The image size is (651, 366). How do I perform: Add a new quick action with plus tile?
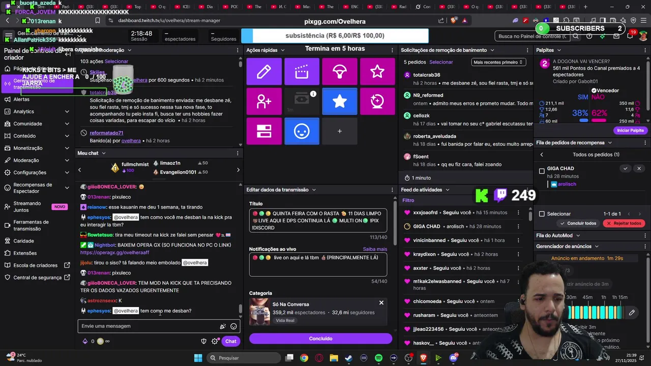pyautogui.click(x=340, y=131)
